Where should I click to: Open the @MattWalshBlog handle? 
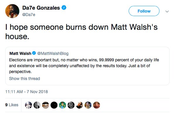pos(53,53)
